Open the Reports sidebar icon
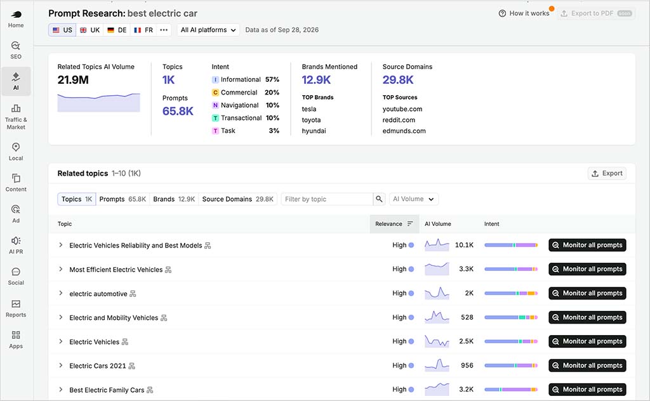This screenshot has height=401, width=650. pos(16,308)
